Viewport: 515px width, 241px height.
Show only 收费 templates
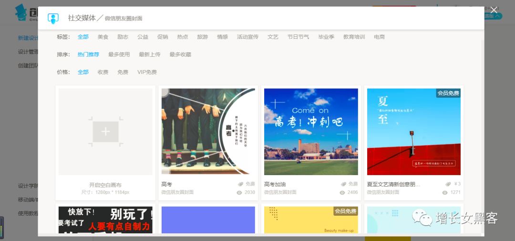point(103,72)
